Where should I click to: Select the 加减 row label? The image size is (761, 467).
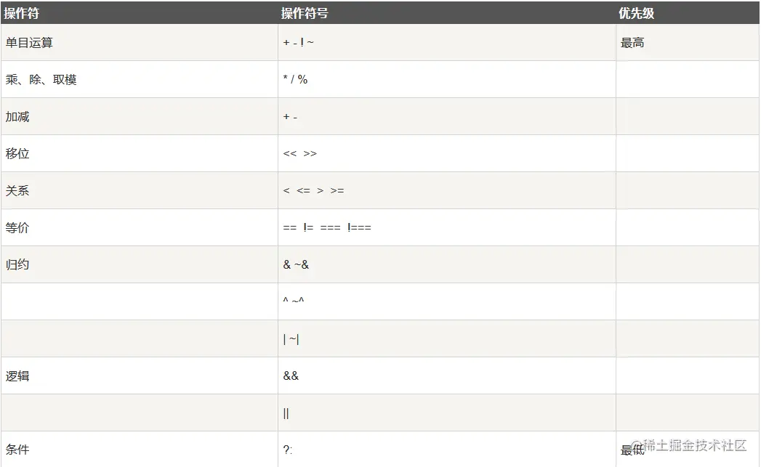(x=17, y=117)
